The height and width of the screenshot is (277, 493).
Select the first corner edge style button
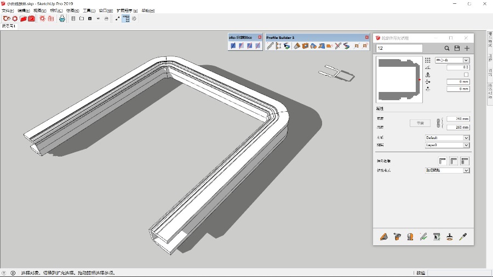coord(443,161)
